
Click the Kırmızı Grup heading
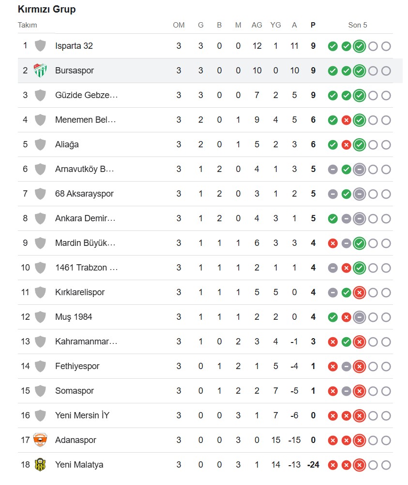pos(47,9)
